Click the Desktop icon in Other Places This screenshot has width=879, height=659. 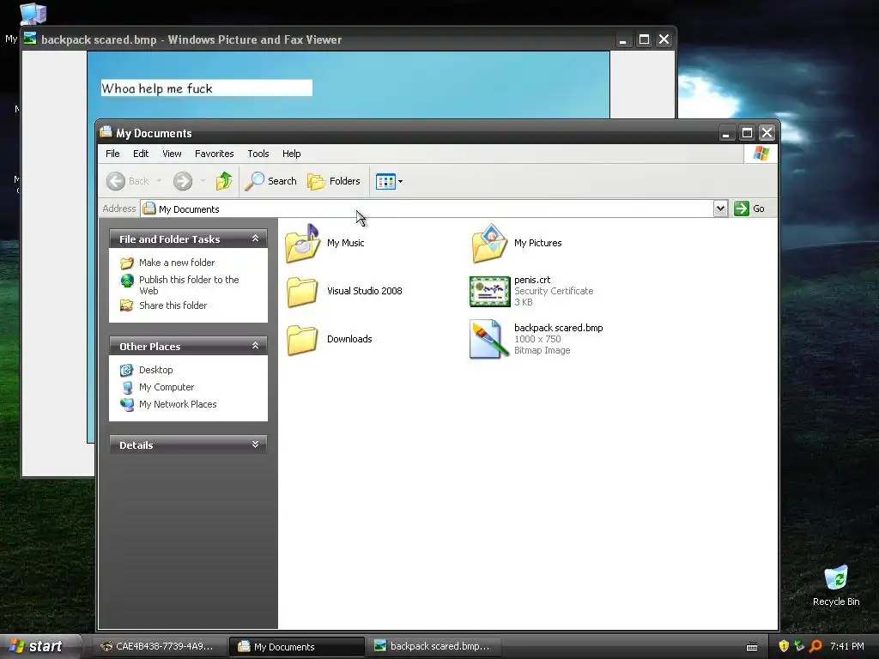click(127, 370)
